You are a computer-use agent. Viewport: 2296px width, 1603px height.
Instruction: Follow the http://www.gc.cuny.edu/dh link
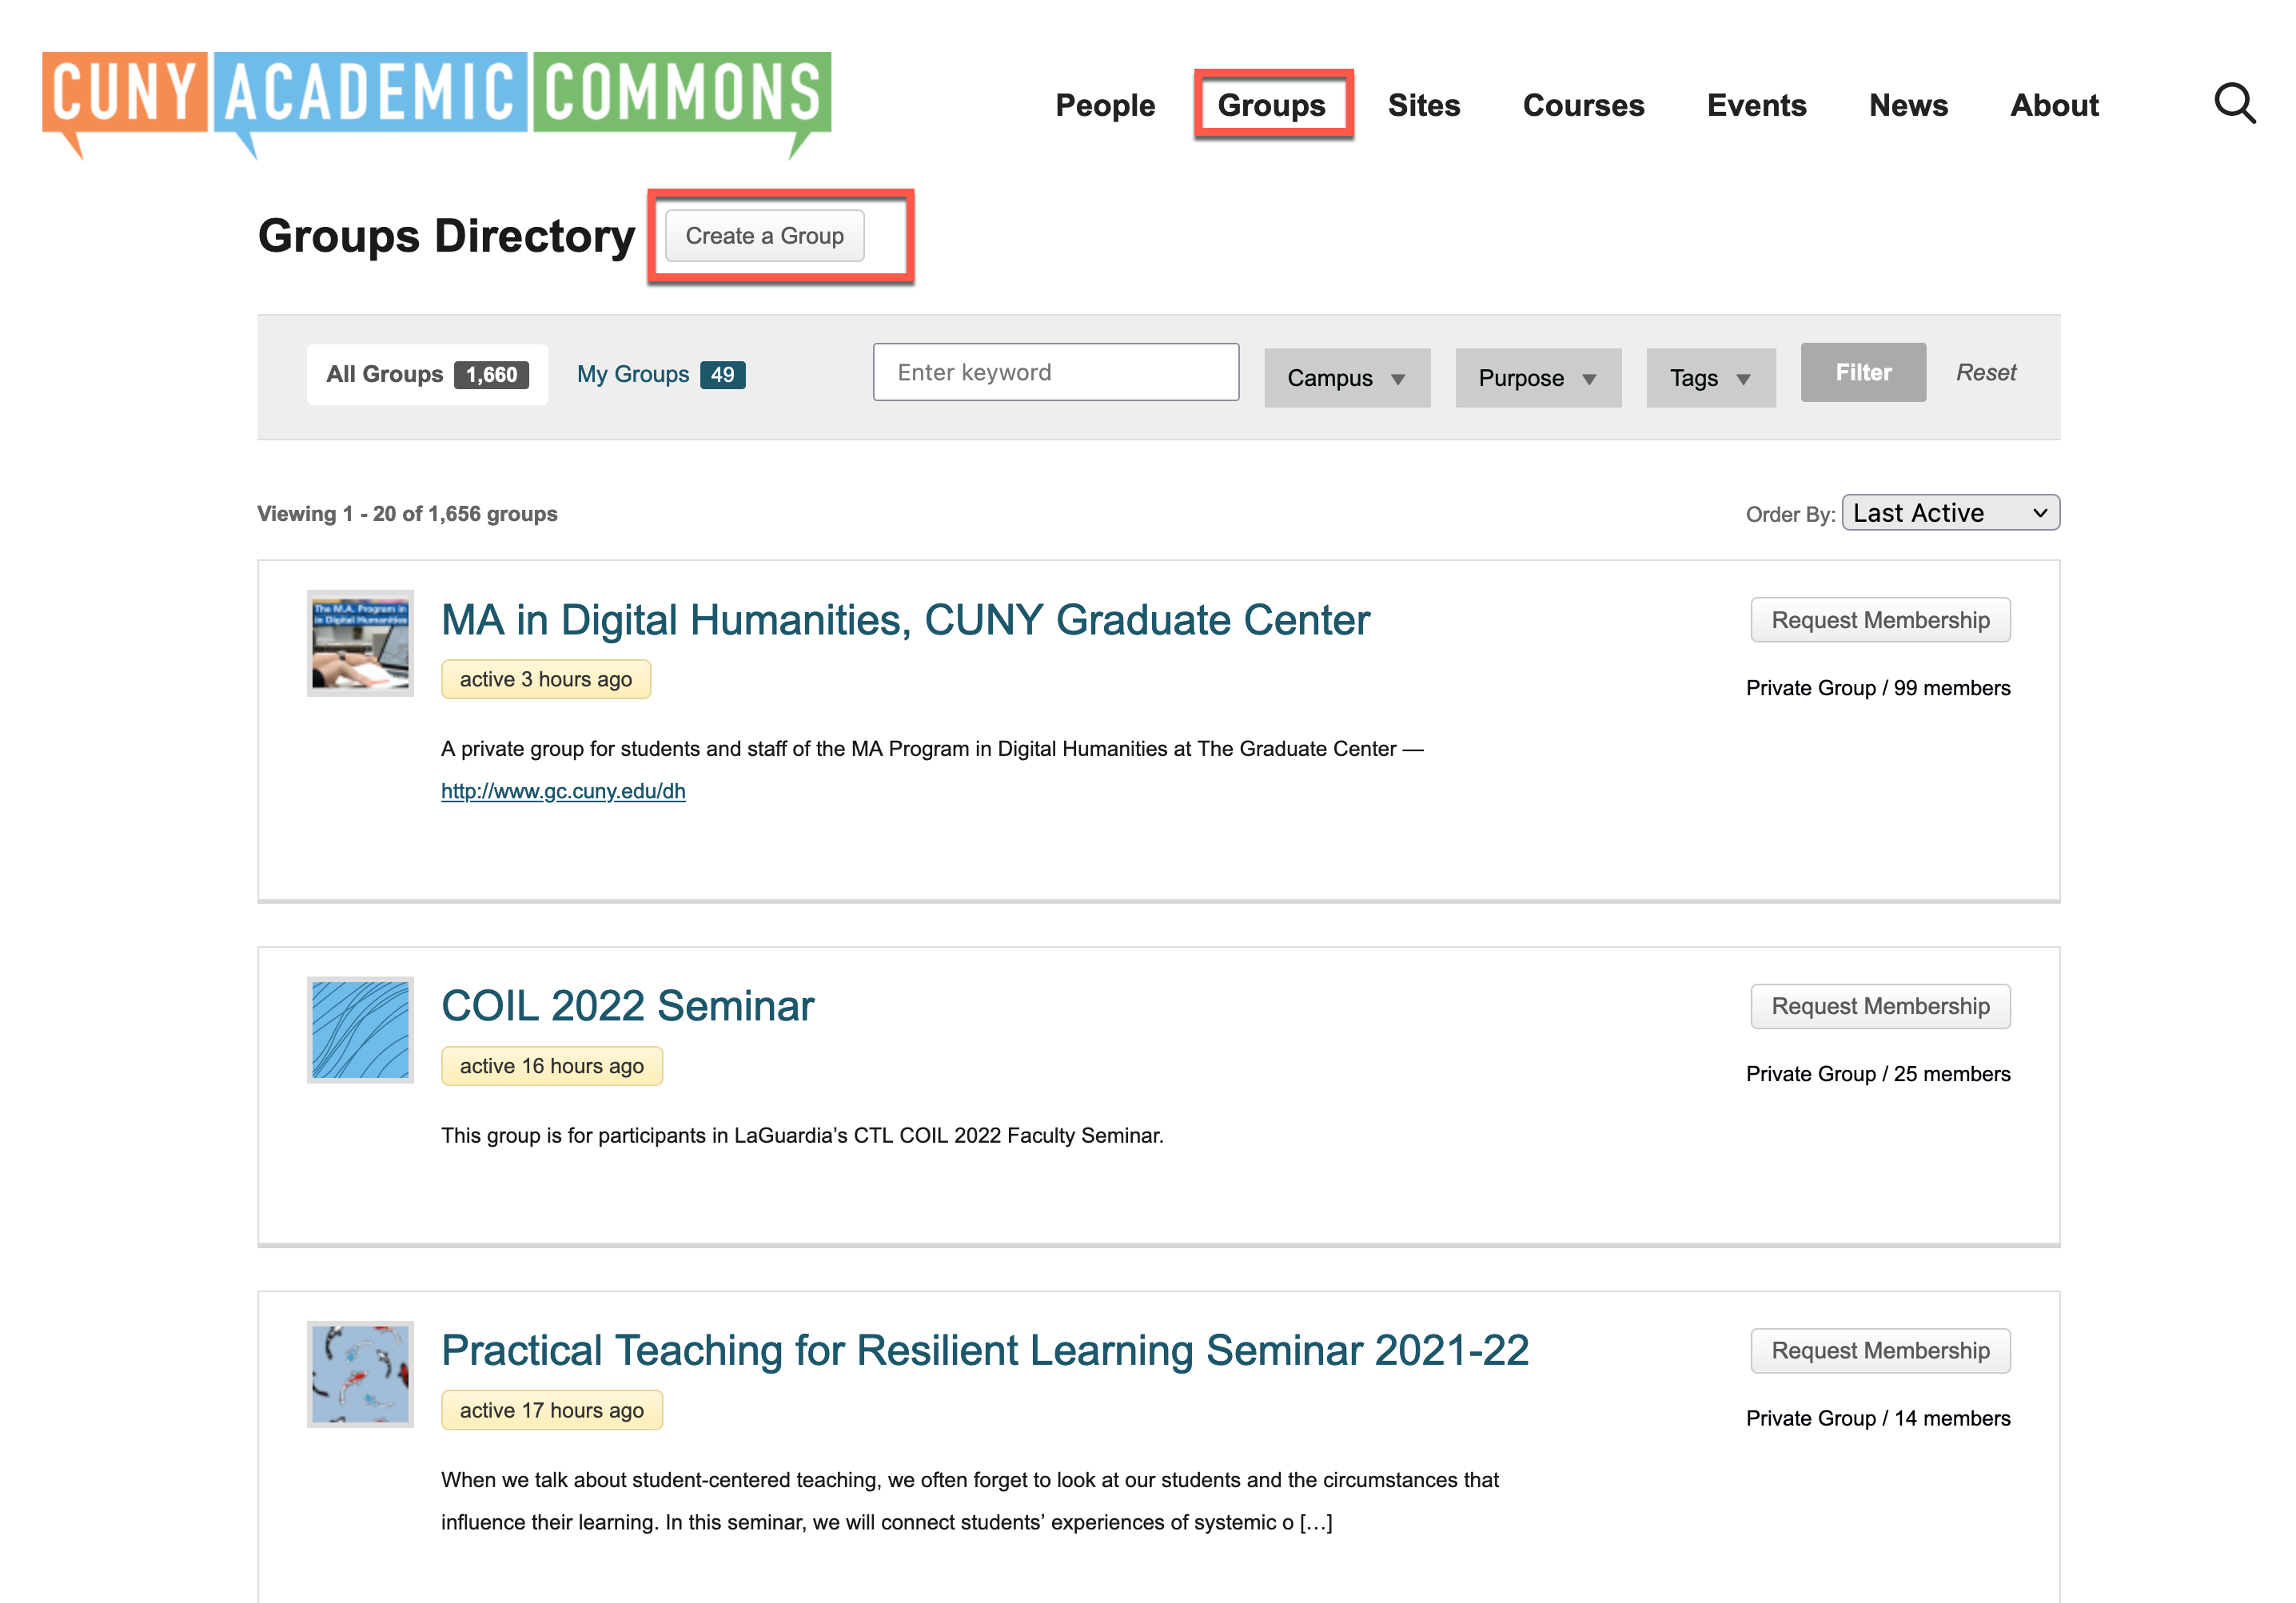coord(563,790)
